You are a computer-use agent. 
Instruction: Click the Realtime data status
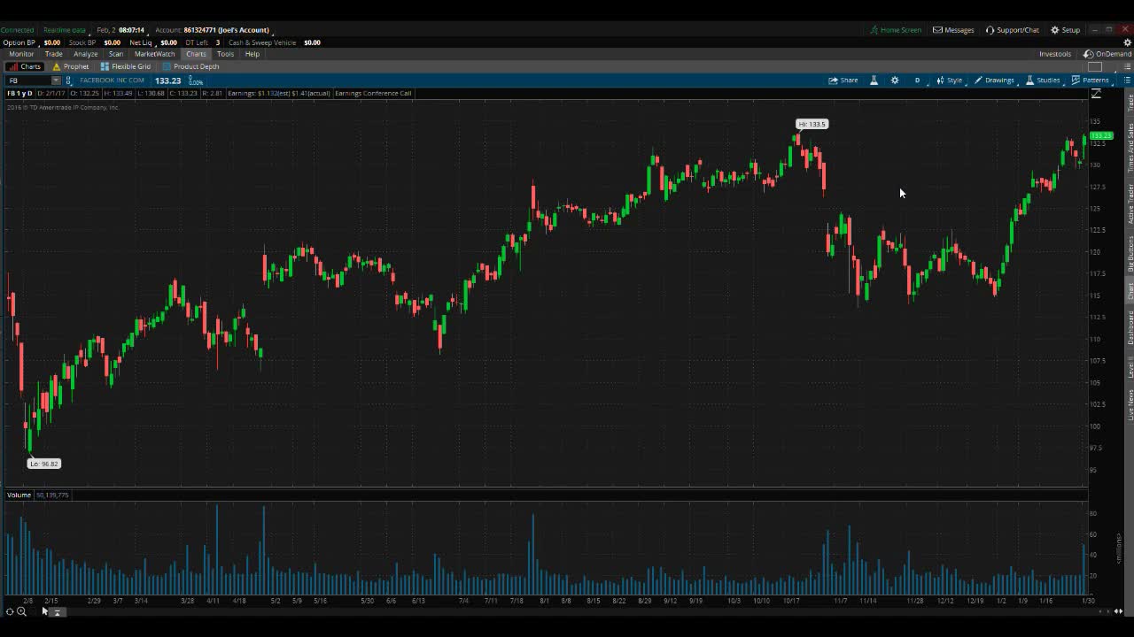(65, 30)
